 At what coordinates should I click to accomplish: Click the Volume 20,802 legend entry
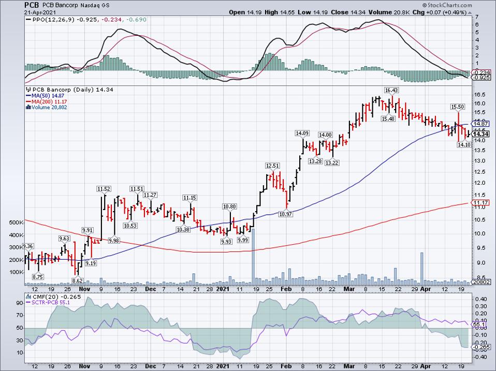49,107
